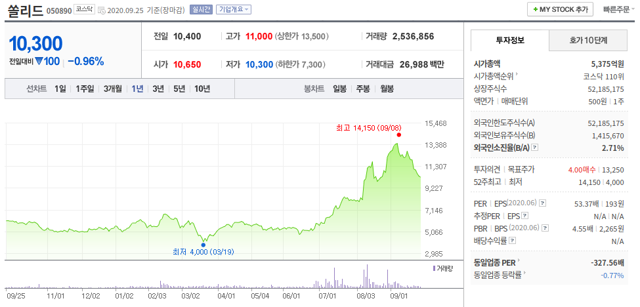Image resolution: width=640 pixels, height=307 pixels.
Task: Click the 15,468 price axis label
Action: point(435,123)
